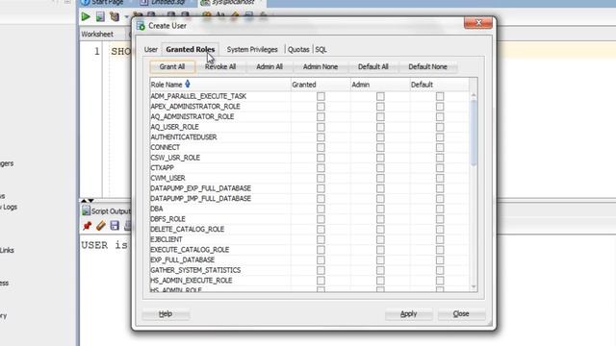
Task: Click the Revoke All button
Action: 220,66
